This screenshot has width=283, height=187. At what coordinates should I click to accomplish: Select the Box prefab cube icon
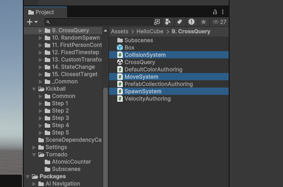point(120,47)
